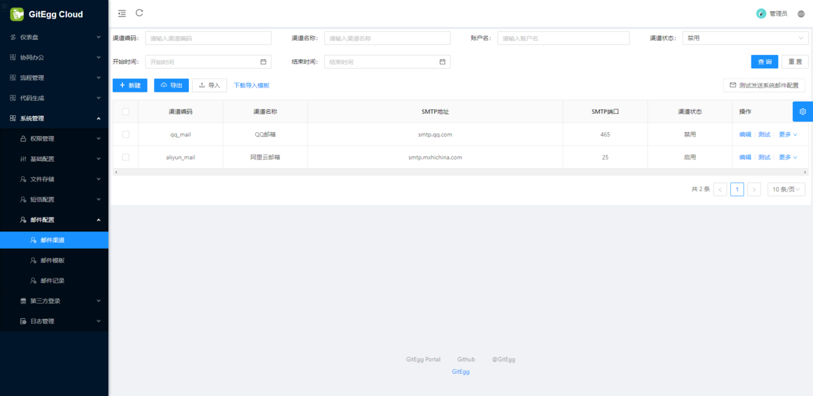This screenshot has width=813, height=396.
Task: Click the horizontal scrollbar under the table
Action: point(460,172)
